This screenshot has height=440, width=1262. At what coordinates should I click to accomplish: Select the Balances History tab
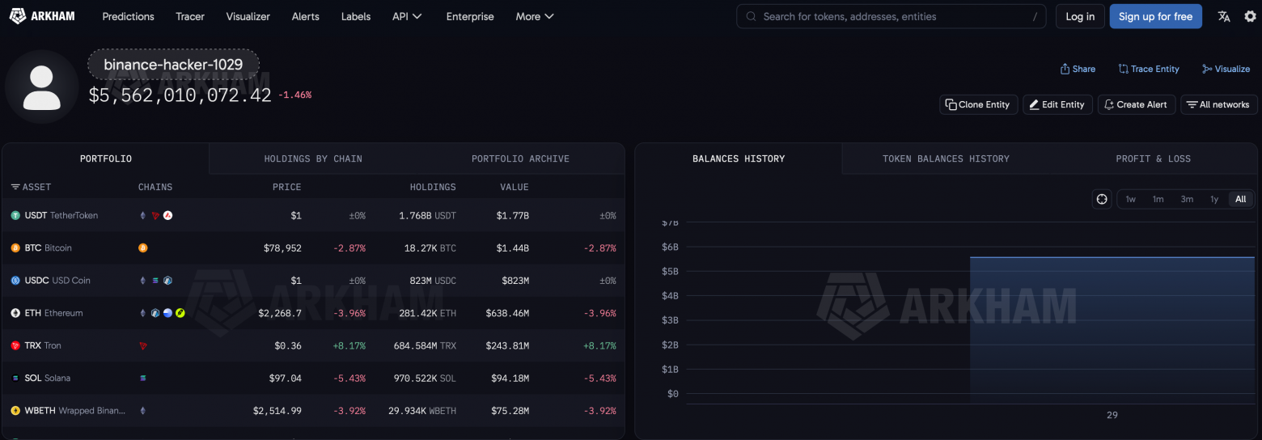click(x=739, y=159)
